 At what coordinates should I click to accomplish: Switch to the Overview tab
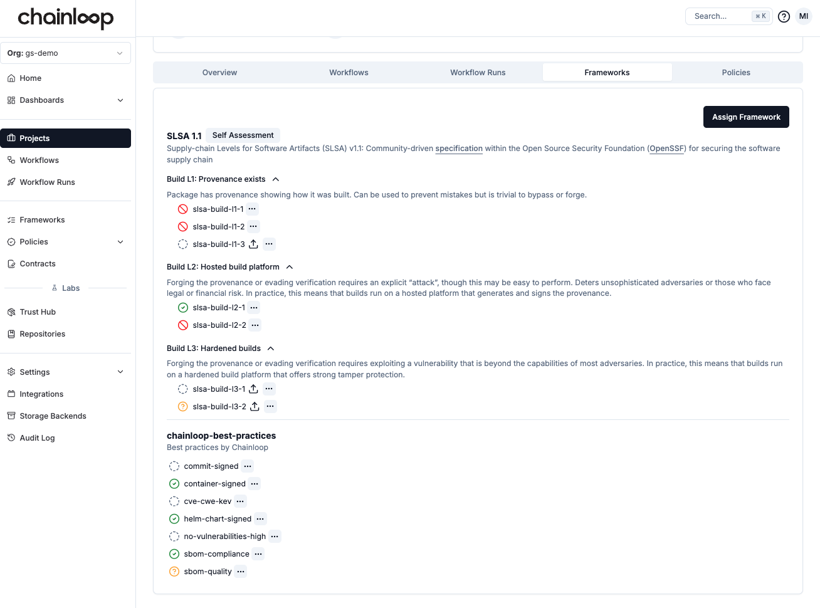[x=219, y=73]
